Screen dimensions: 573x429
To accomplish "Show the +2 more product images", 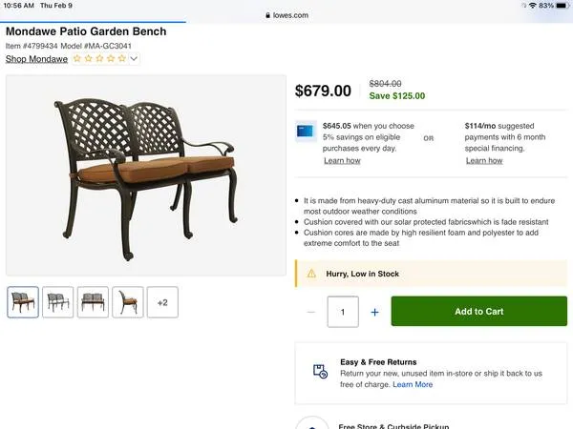I will [x=162, y=302].
